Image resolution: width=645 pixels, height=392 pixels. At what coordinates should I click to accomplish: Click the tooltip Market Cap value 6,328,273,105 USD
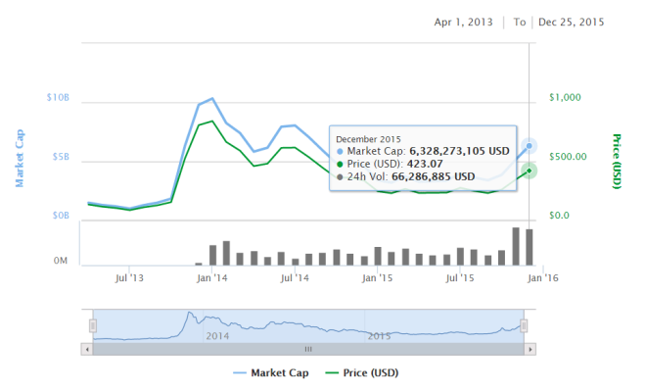pos(459,151)
